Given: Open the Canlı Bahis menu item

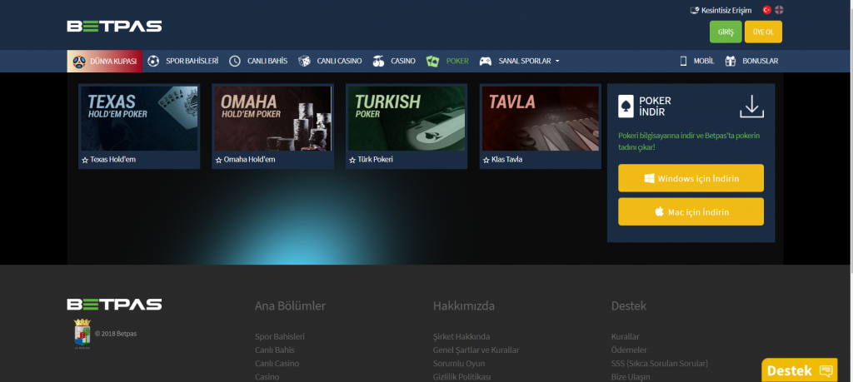Looking at the screenshot, I should (258, 61).
